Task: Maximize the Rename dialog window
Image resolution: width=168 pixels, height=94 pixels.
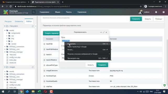Action: (x=104, y=32)
